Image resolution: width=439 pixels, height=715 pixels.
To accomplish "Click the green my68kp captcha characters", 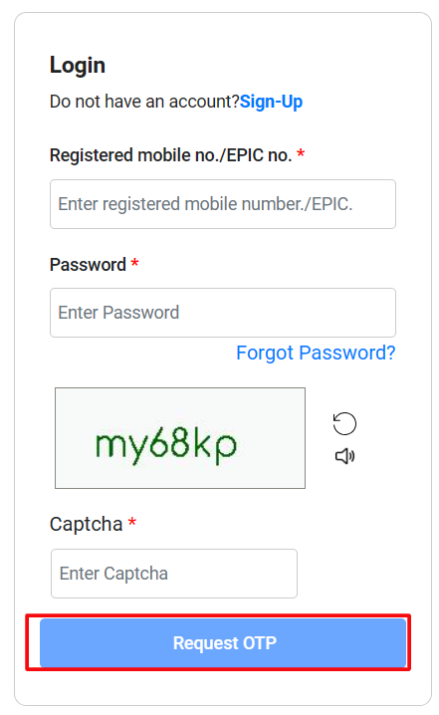I will [x=166, y=445].
